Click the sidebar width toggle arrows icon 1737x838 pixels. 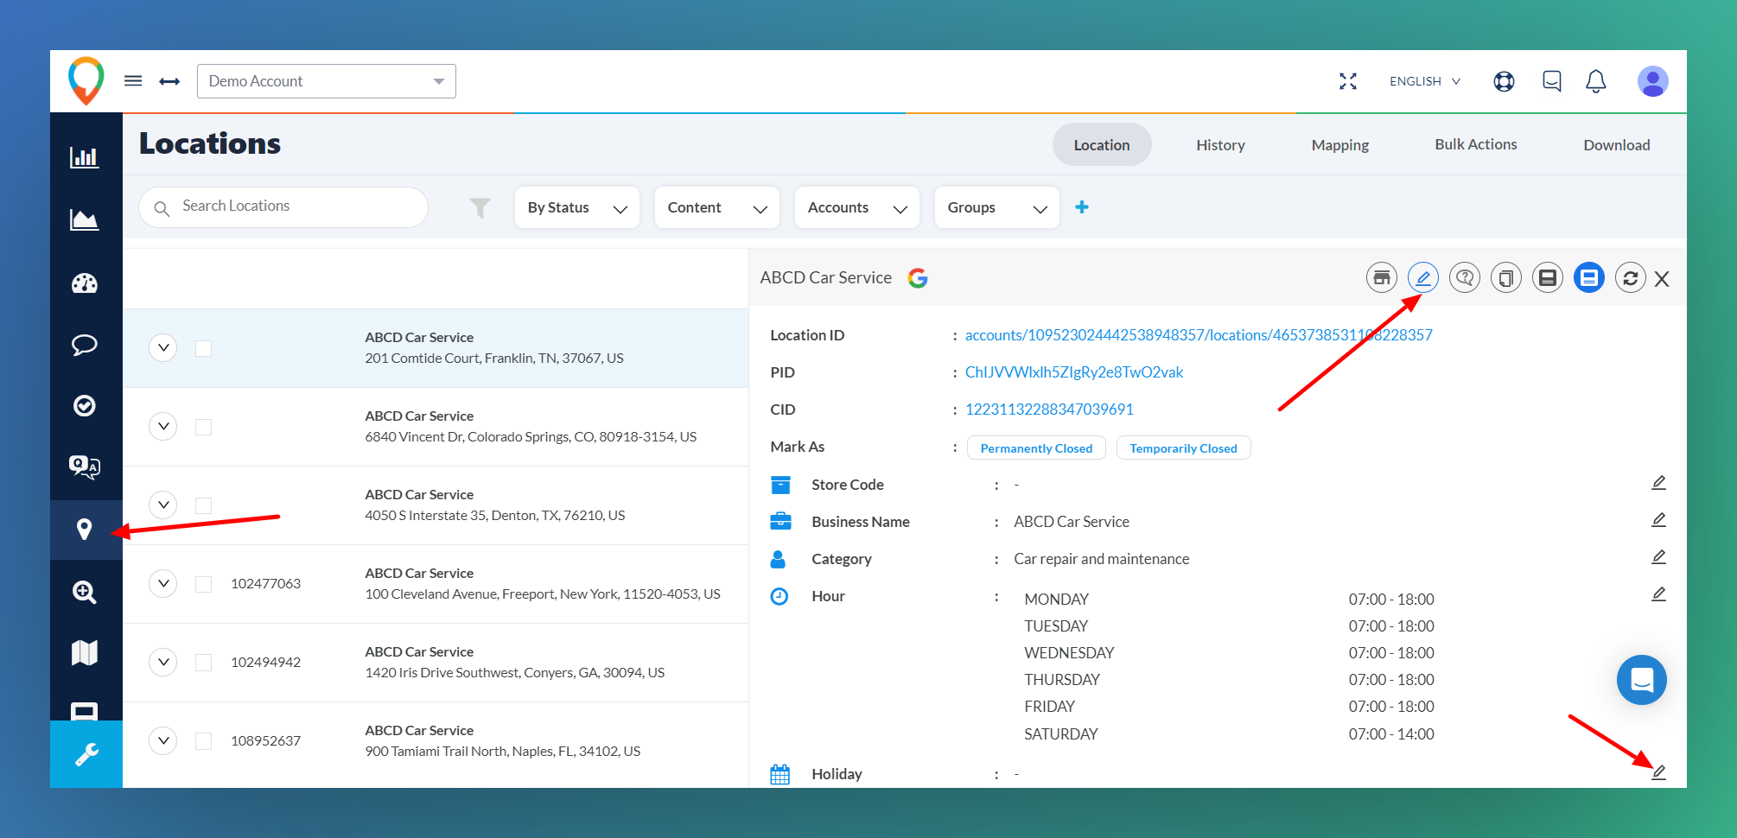pyautogui.click(x=169, y=81)
